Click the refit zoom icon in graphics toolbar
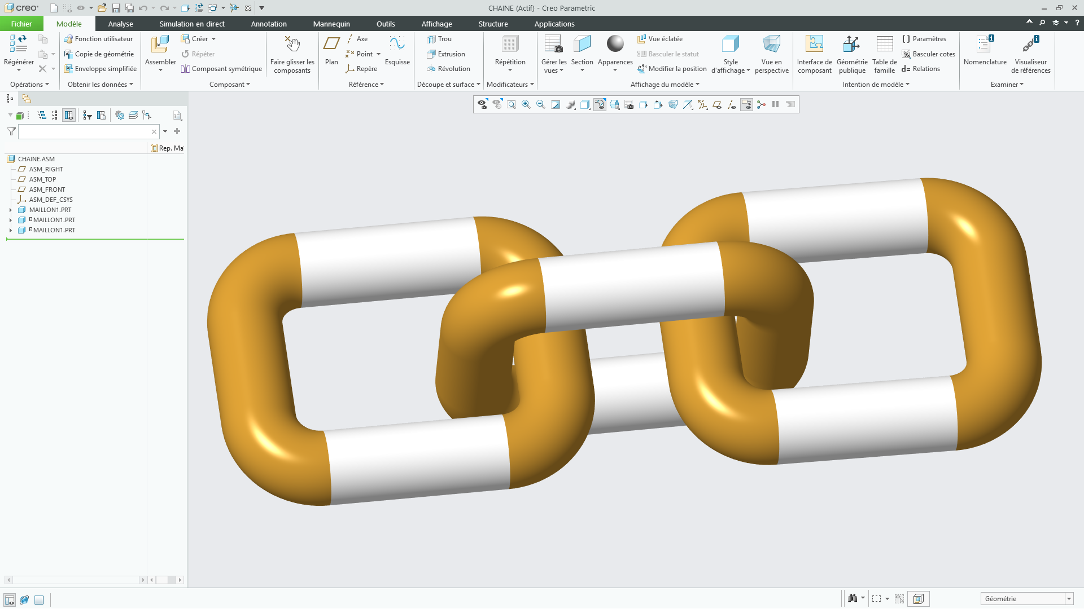Image resolution: width=1084 pixels, height=609 pixels. click(x=512, y=104)
